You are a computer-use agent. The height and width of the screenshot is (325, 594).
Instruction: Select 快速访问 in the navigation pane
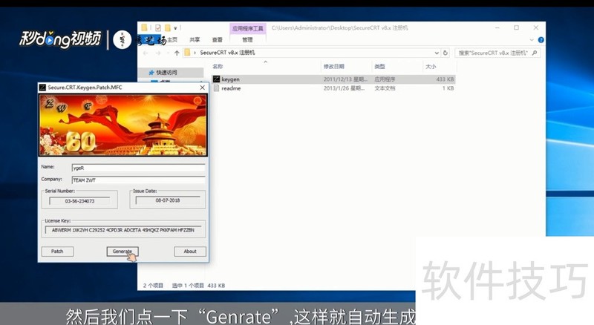(167, 73)
